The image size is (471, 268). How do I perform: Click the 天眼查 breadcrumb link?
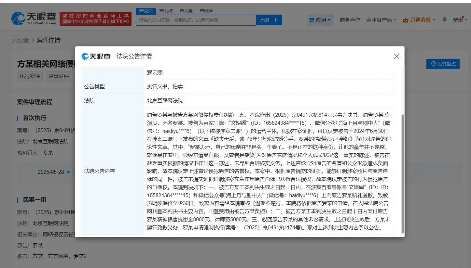pyautogui.click(x=20, y=40)
